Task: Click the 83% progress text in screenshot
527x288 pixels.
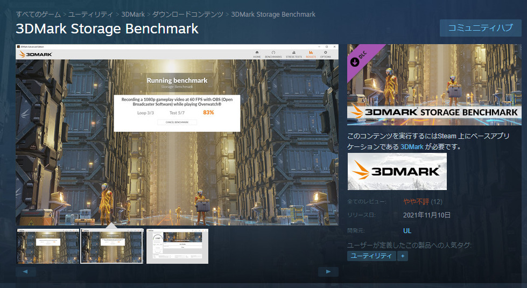Action: [x=208, y=113]
